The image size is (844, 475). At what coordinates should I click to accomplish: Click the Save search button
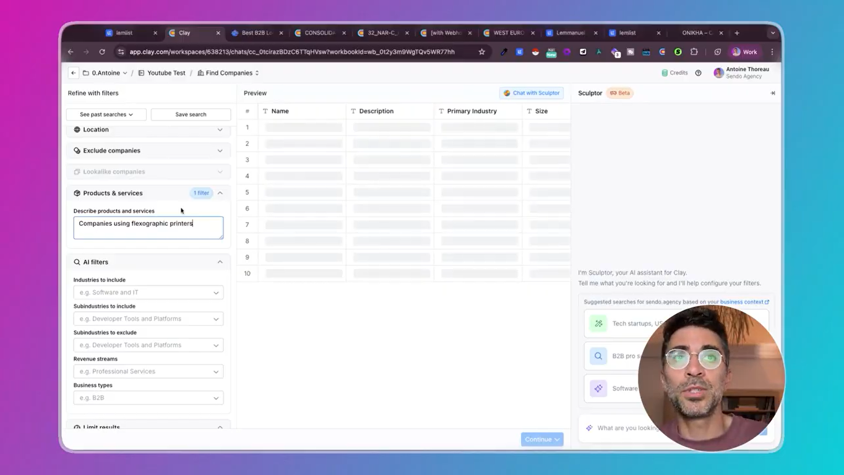coord(191,114)
